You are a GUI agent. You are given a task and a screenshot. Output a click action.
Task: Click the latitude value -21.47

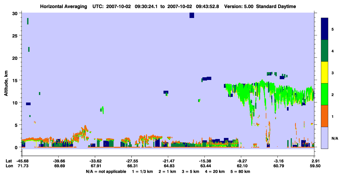(168, 161)
